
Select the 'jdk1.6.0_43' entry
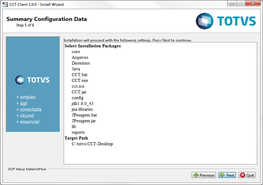(x=82, y=104)
